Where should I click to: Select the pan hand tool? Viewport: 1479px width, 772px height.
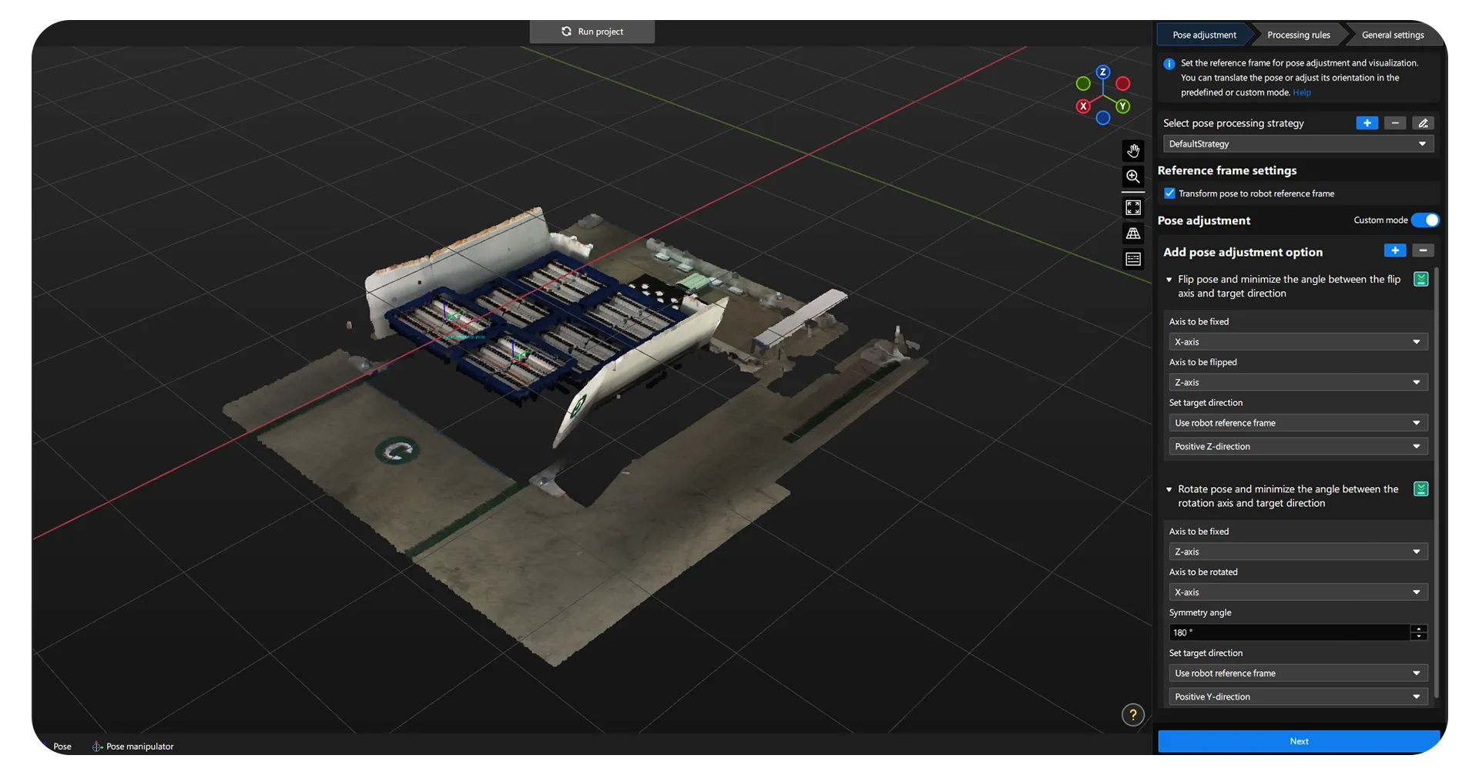1132,150
